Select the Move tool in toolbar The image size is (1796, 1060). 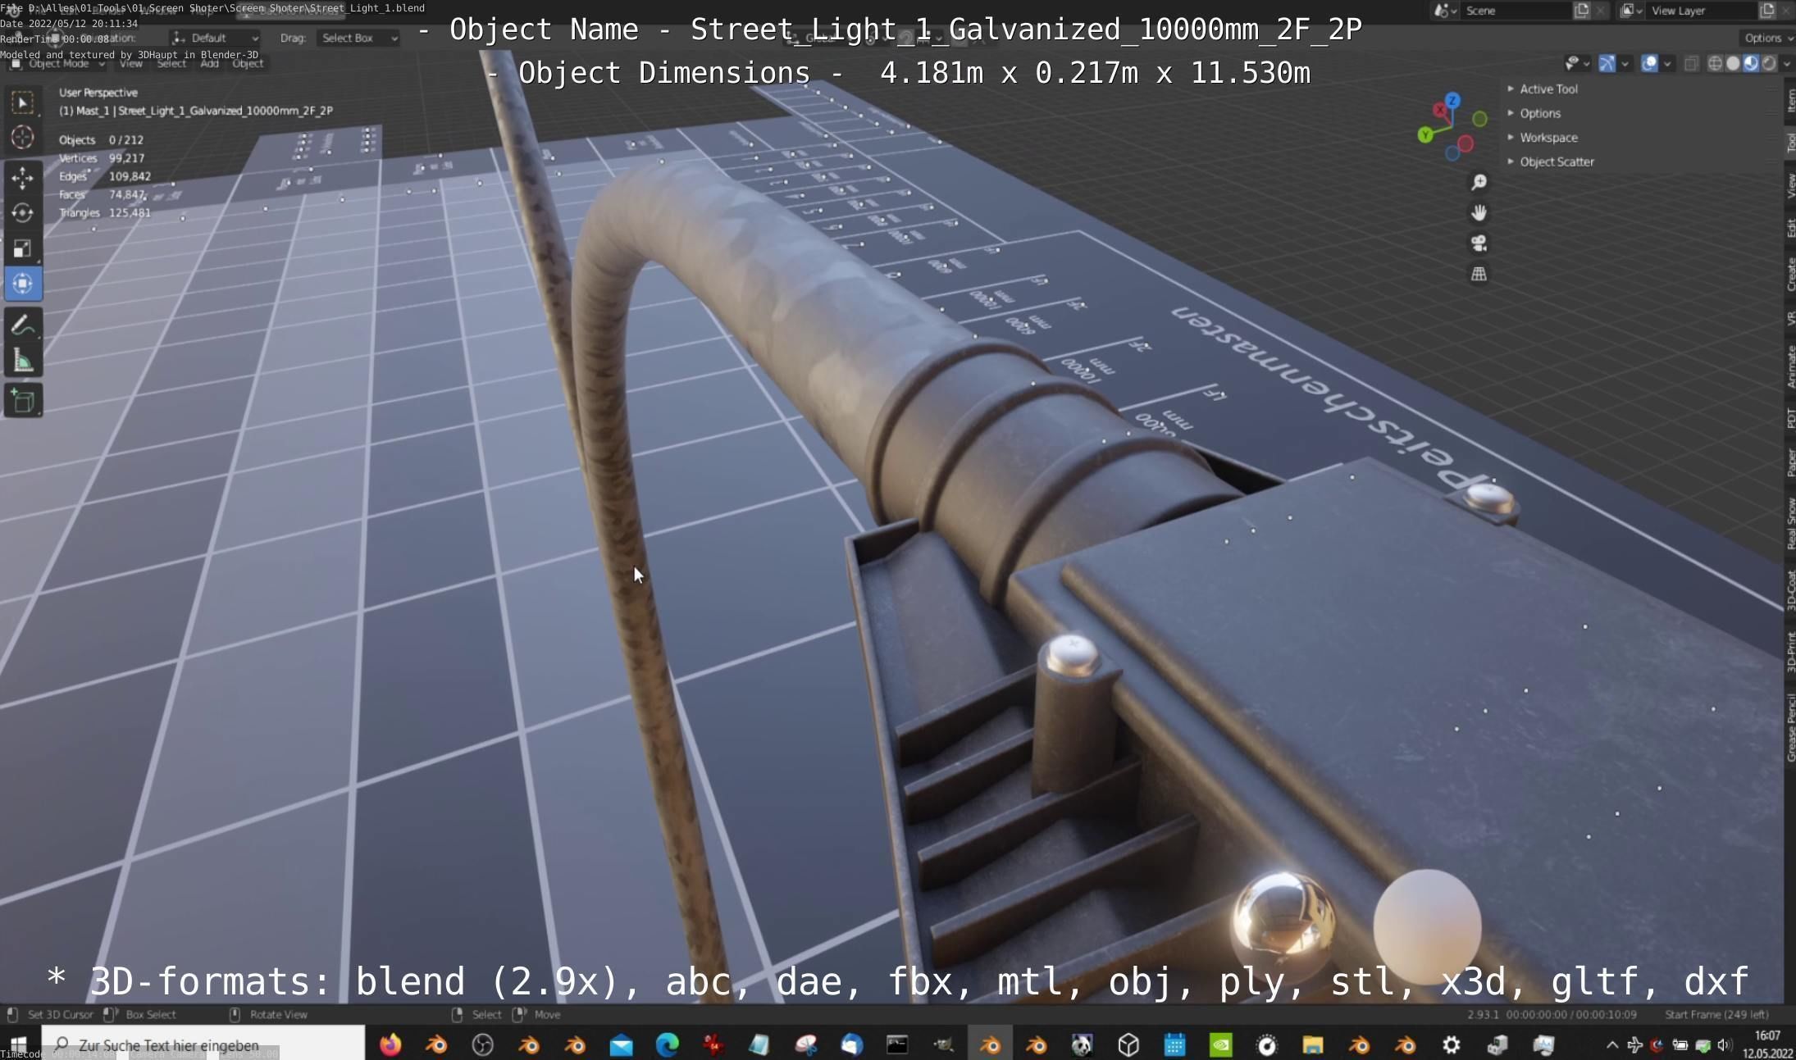tap(23, 177)
